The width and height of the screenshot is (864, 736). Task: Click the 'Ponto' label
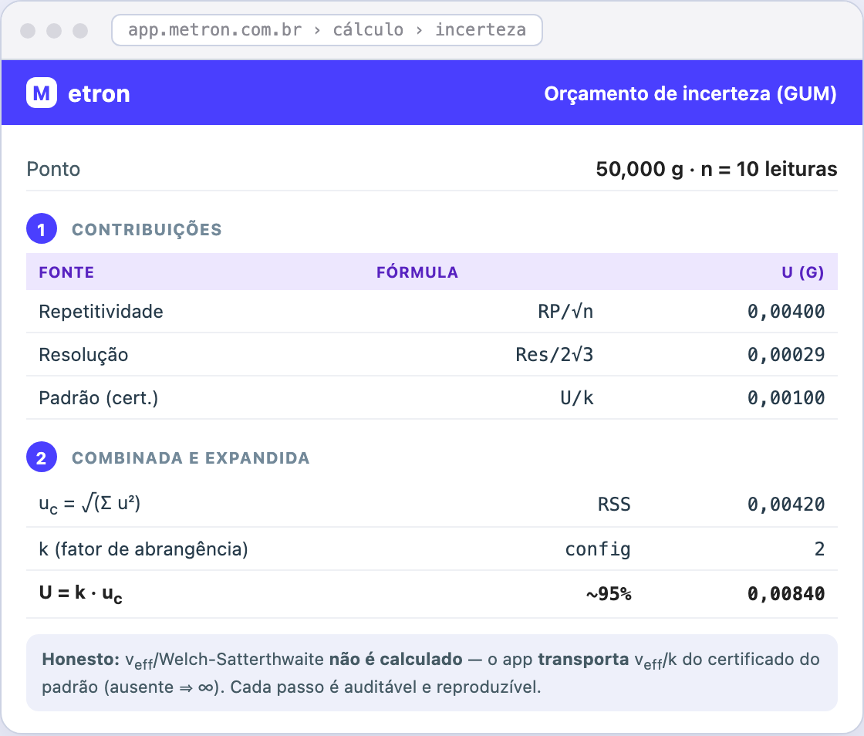(x=53, y=169)
